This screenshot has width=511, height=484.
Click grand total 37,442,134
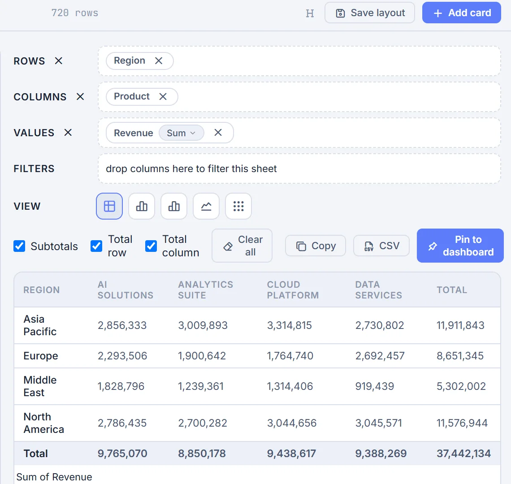(464, 454)
